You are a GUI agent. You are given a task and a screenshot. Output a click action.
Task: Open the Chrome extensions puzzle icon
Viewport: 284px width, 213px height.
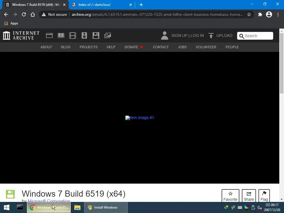[260, 14]
